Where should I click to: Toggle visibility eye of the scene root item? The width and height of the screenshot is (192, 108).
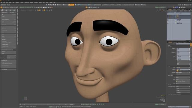click(x=168, y=14)
